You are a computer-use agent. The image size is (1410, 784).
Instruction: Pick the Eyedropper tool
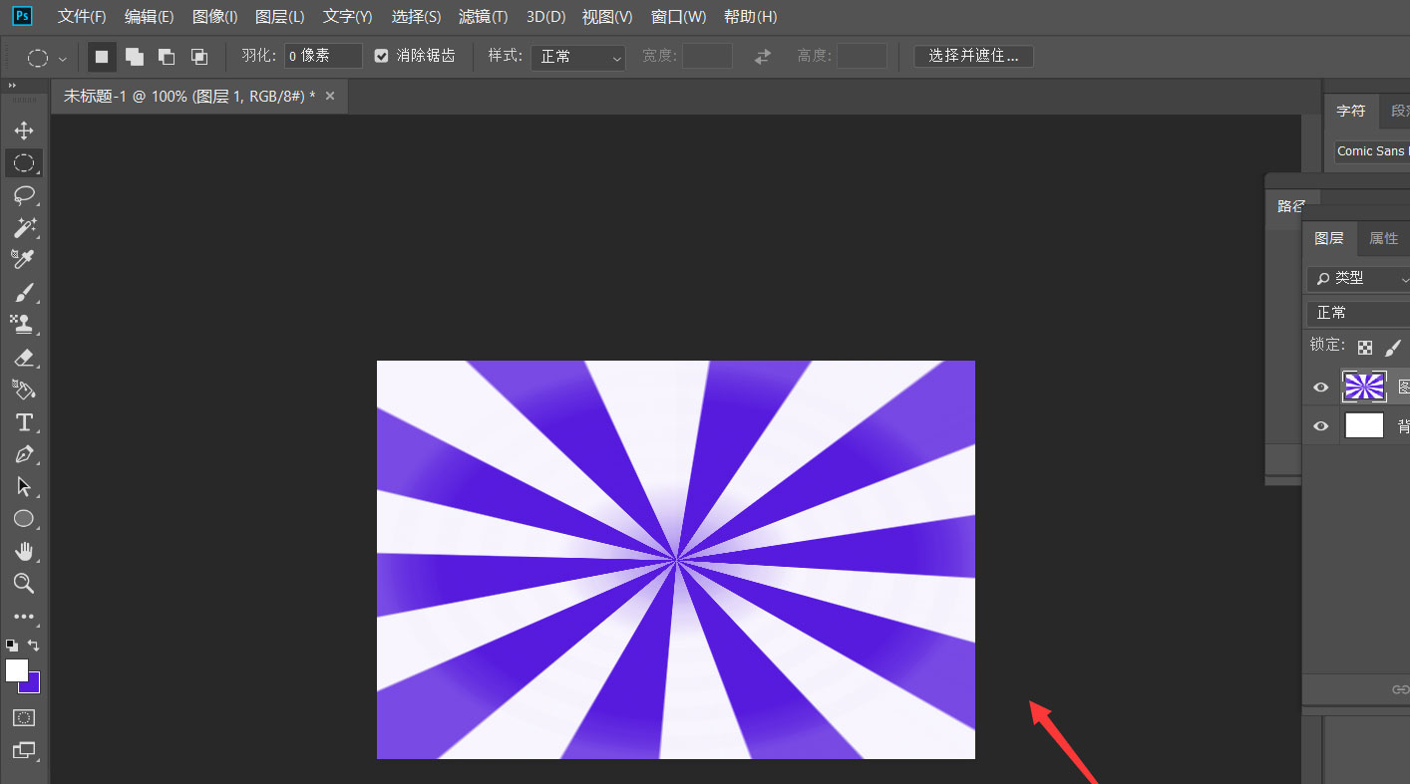(x=24, y=260)
